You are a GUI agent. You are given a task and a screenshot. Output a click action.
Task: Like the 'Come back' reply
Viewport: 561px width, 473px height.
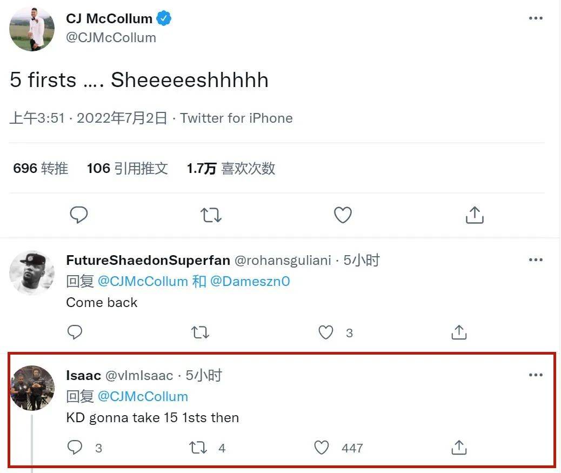point(326,332)
